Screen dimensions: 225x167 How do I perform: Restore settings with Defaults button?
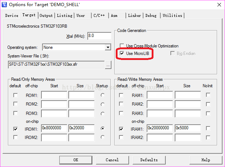(149, 160)
